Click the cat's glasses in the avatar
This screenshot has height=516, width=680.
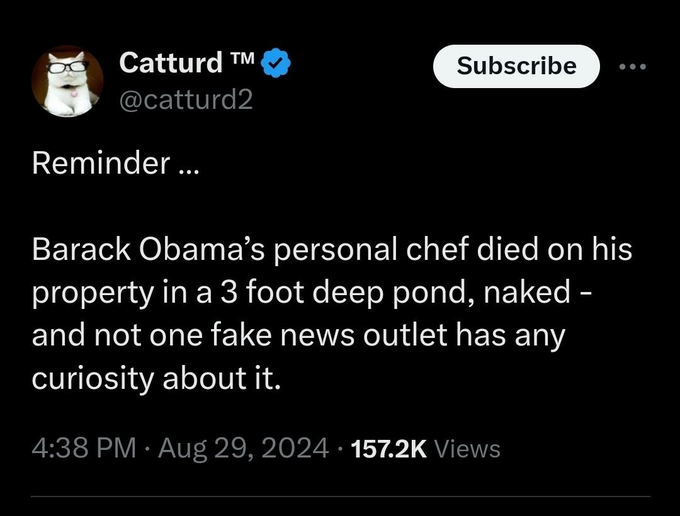pyautogui.click(x=66, y=67)
